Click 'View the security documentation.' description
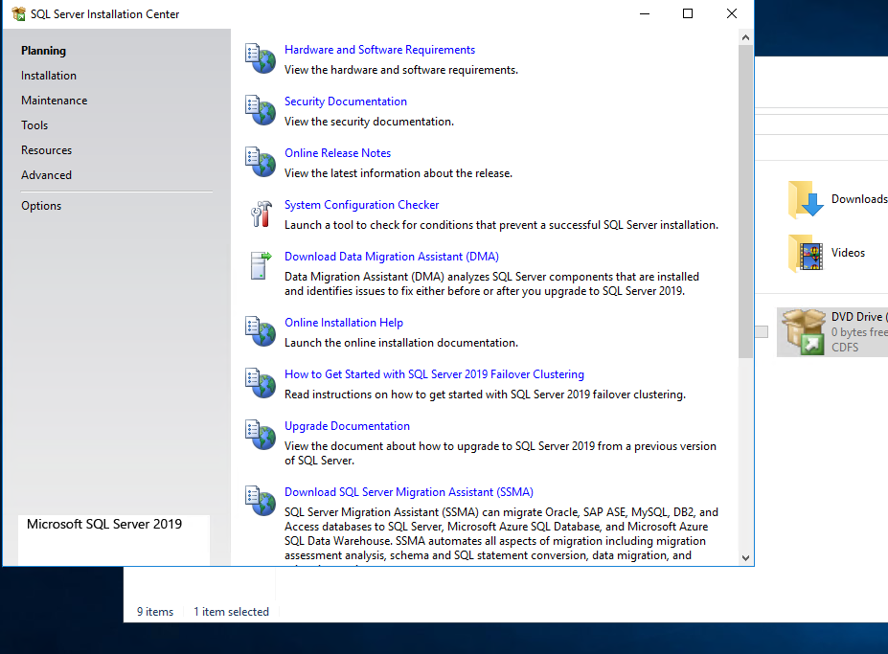888x654 pixels. 369,122
